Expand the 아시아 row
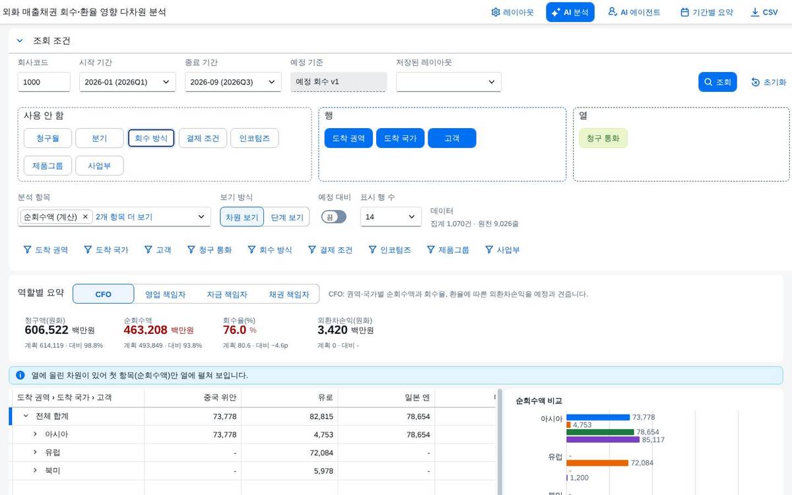This screenshot has height=495, width=792. coord(36,434)
